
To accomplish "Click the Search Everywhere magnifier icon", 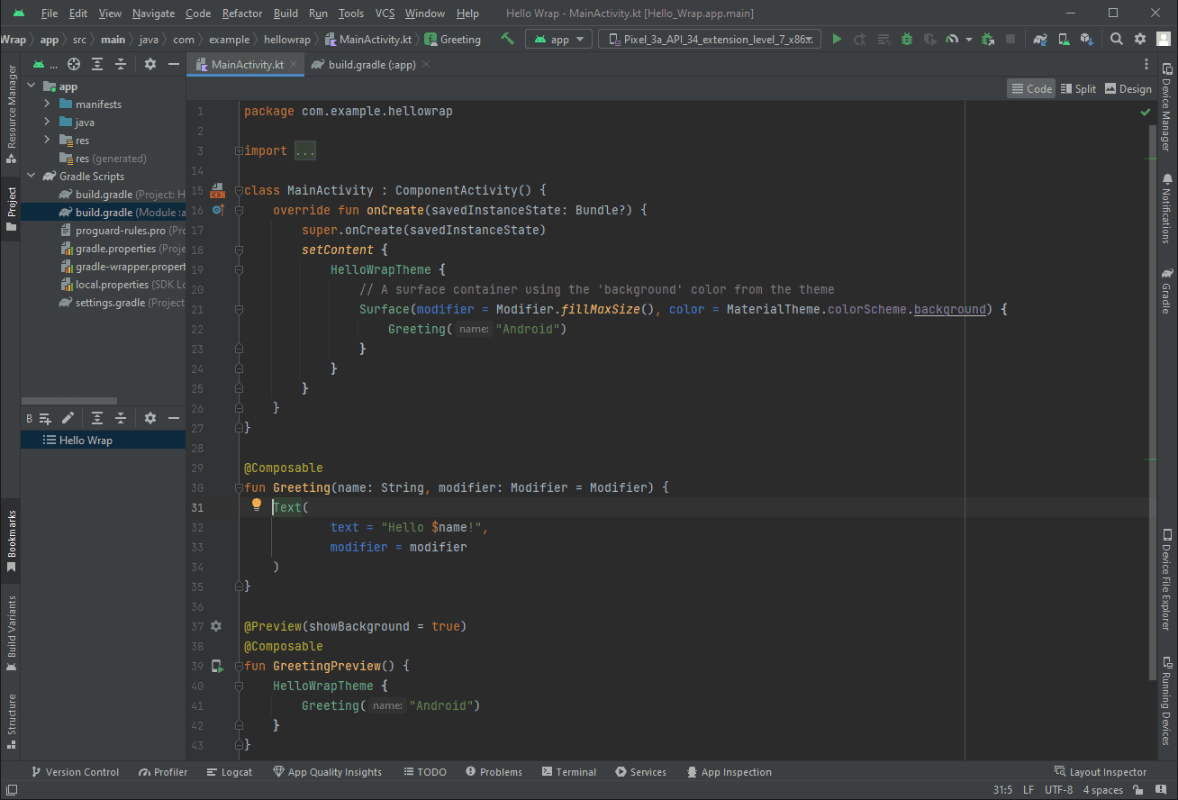I will 1117,40.
